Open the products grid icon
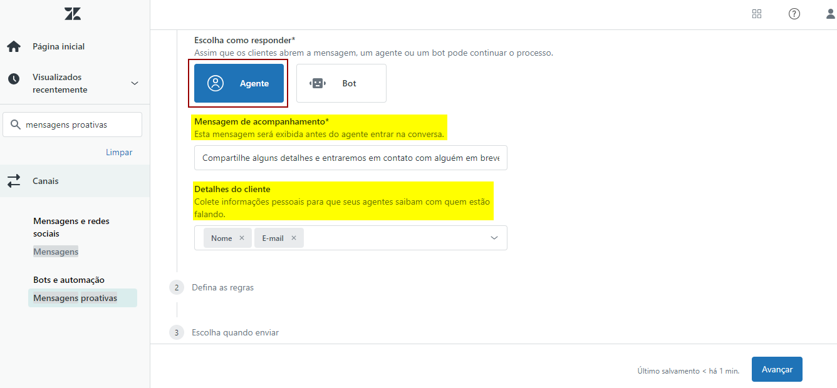Screen dimensions: 837x388 pos(757,14)
